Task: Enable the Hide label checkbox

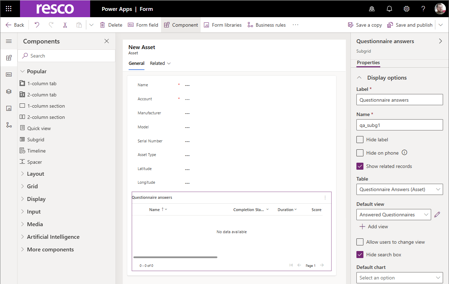Action: pos(360,140)
